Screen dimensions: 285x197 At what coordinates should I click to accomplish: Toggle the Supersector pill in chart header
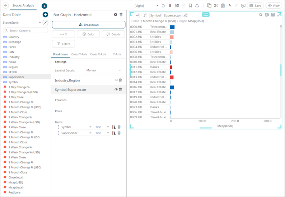pos(172,16)
